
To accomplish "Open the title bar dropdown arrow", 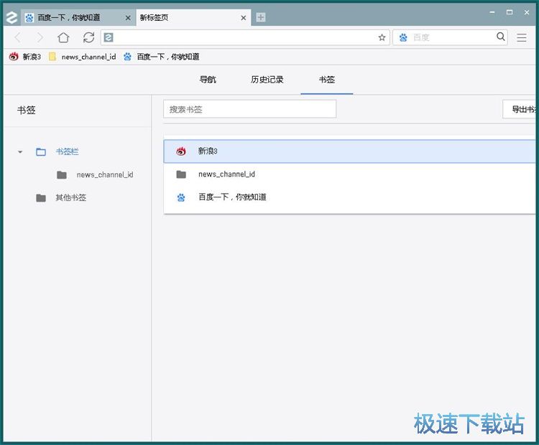I will 493,11.
